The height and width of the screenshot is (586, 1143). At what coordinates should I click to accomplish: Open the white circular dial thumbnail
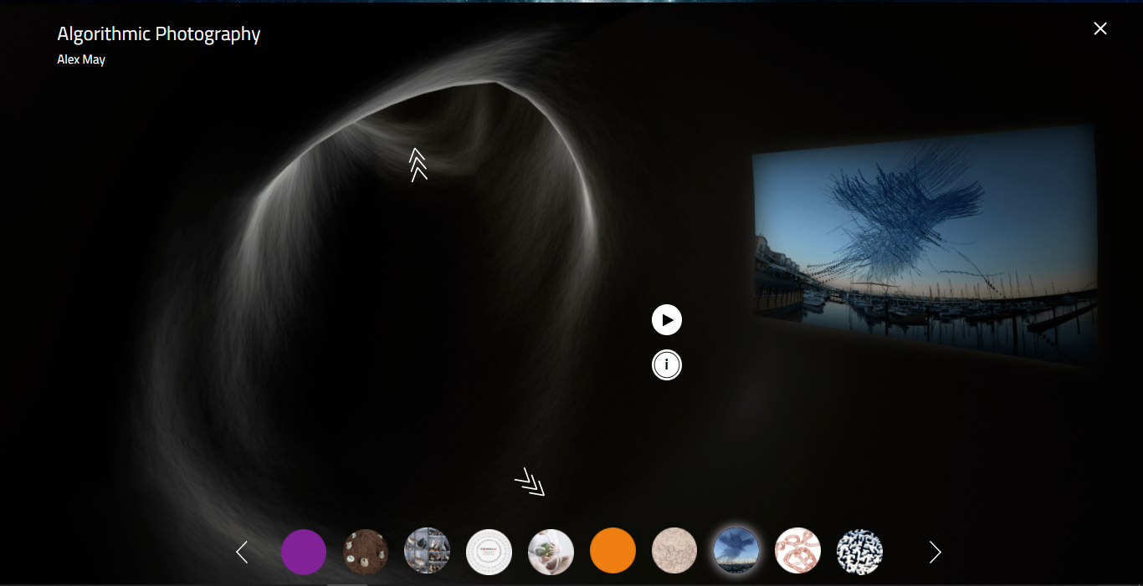pos(489,552)
